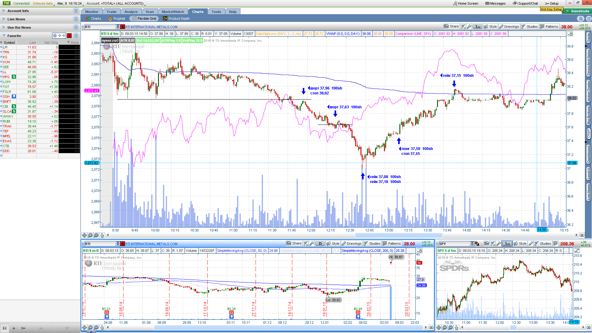Open the Charts sub-tab under Charts

93,19
